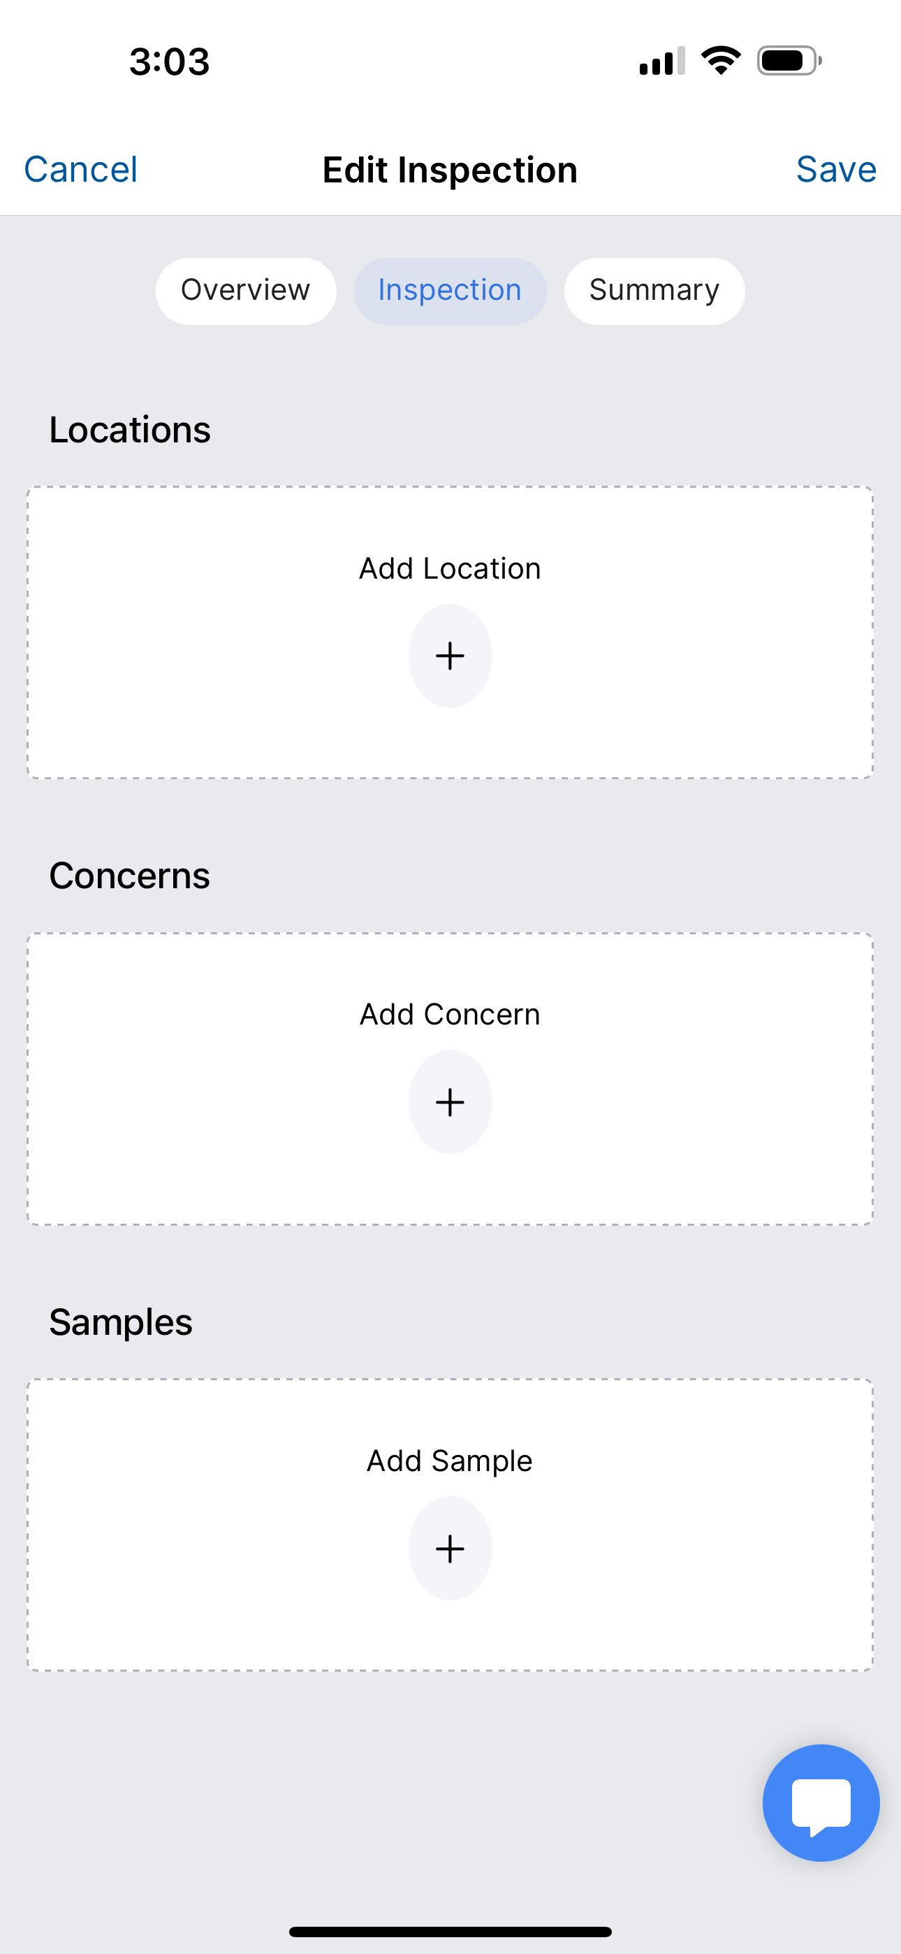The width and height of the screenshot is (901, 1954).
Task: Tap the Wi-Fi status icon
Action: coord(721,61)
